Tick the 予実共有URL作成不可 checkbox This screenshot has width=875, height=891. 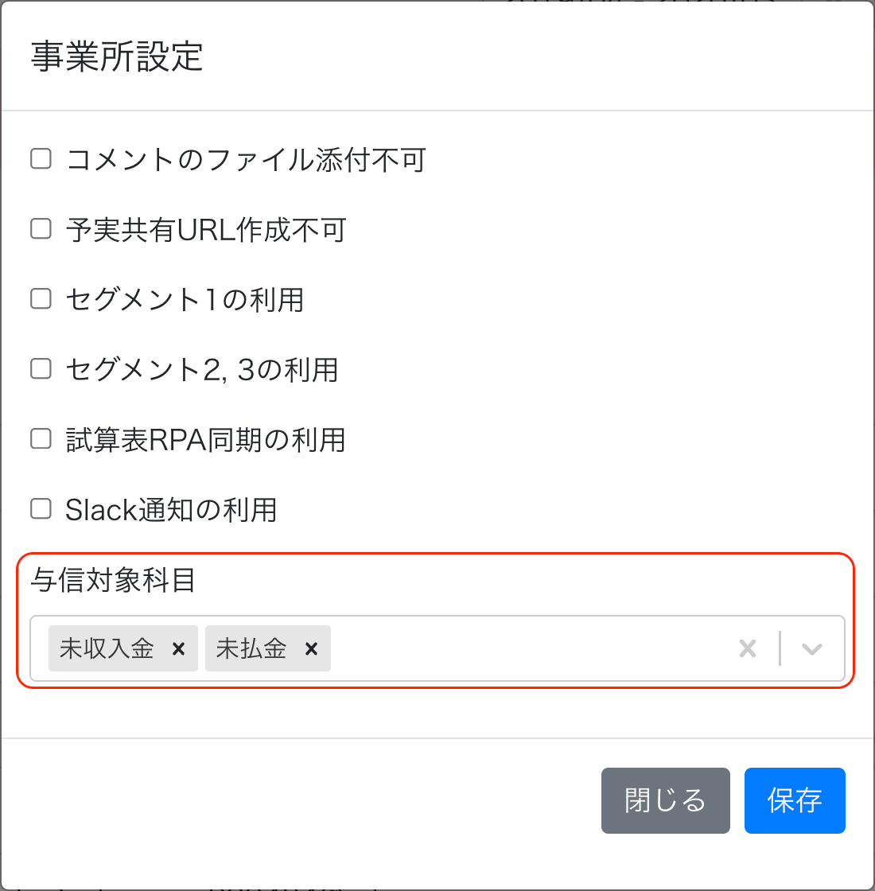pyautogui.click(x=41, y=229)
